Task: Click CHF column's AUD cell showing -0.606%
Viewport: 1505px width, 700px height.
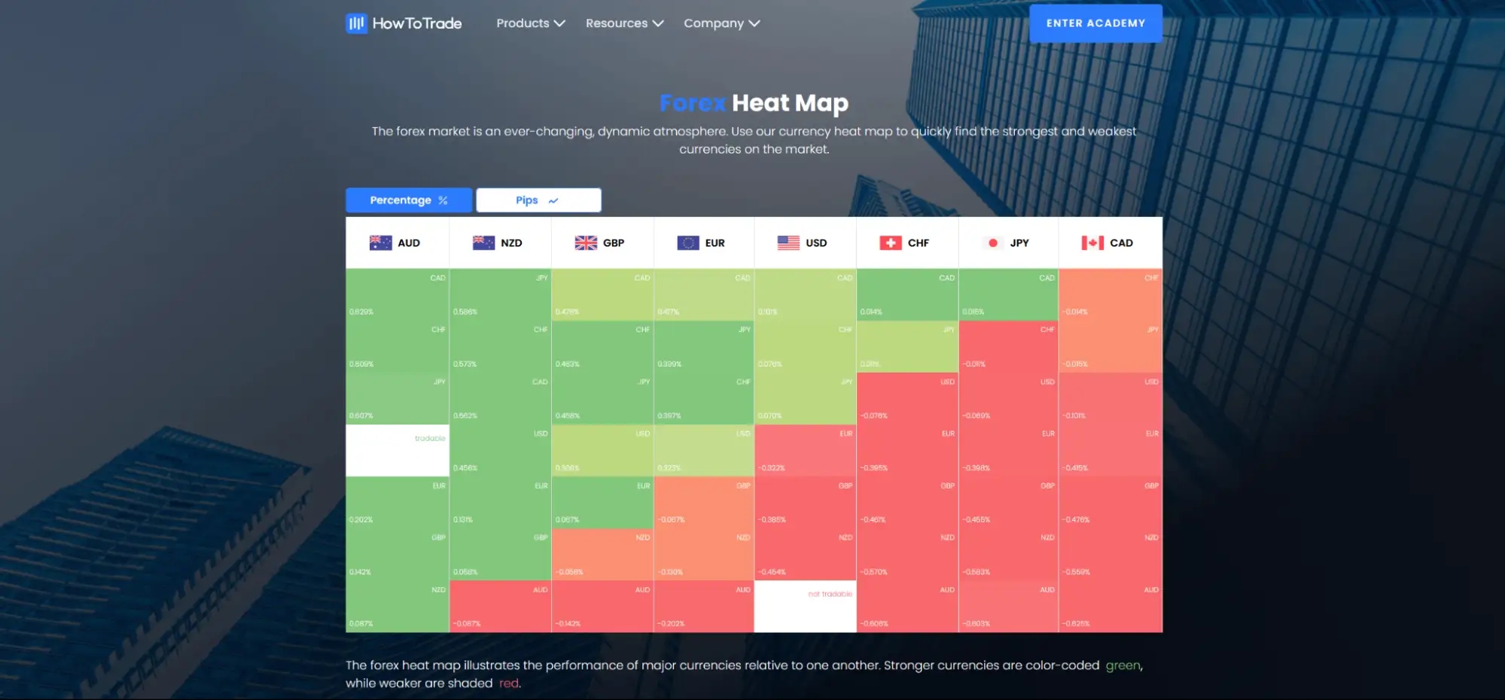Action: click(907, 606)
